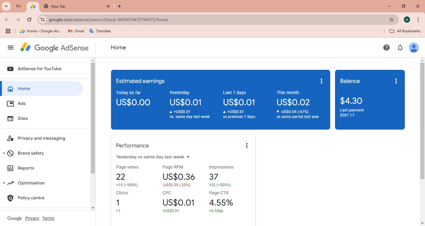The height and width of the screenshot is (226, 425).
Task: Open the Help question mark icon
Action: (x=386, y=47)
